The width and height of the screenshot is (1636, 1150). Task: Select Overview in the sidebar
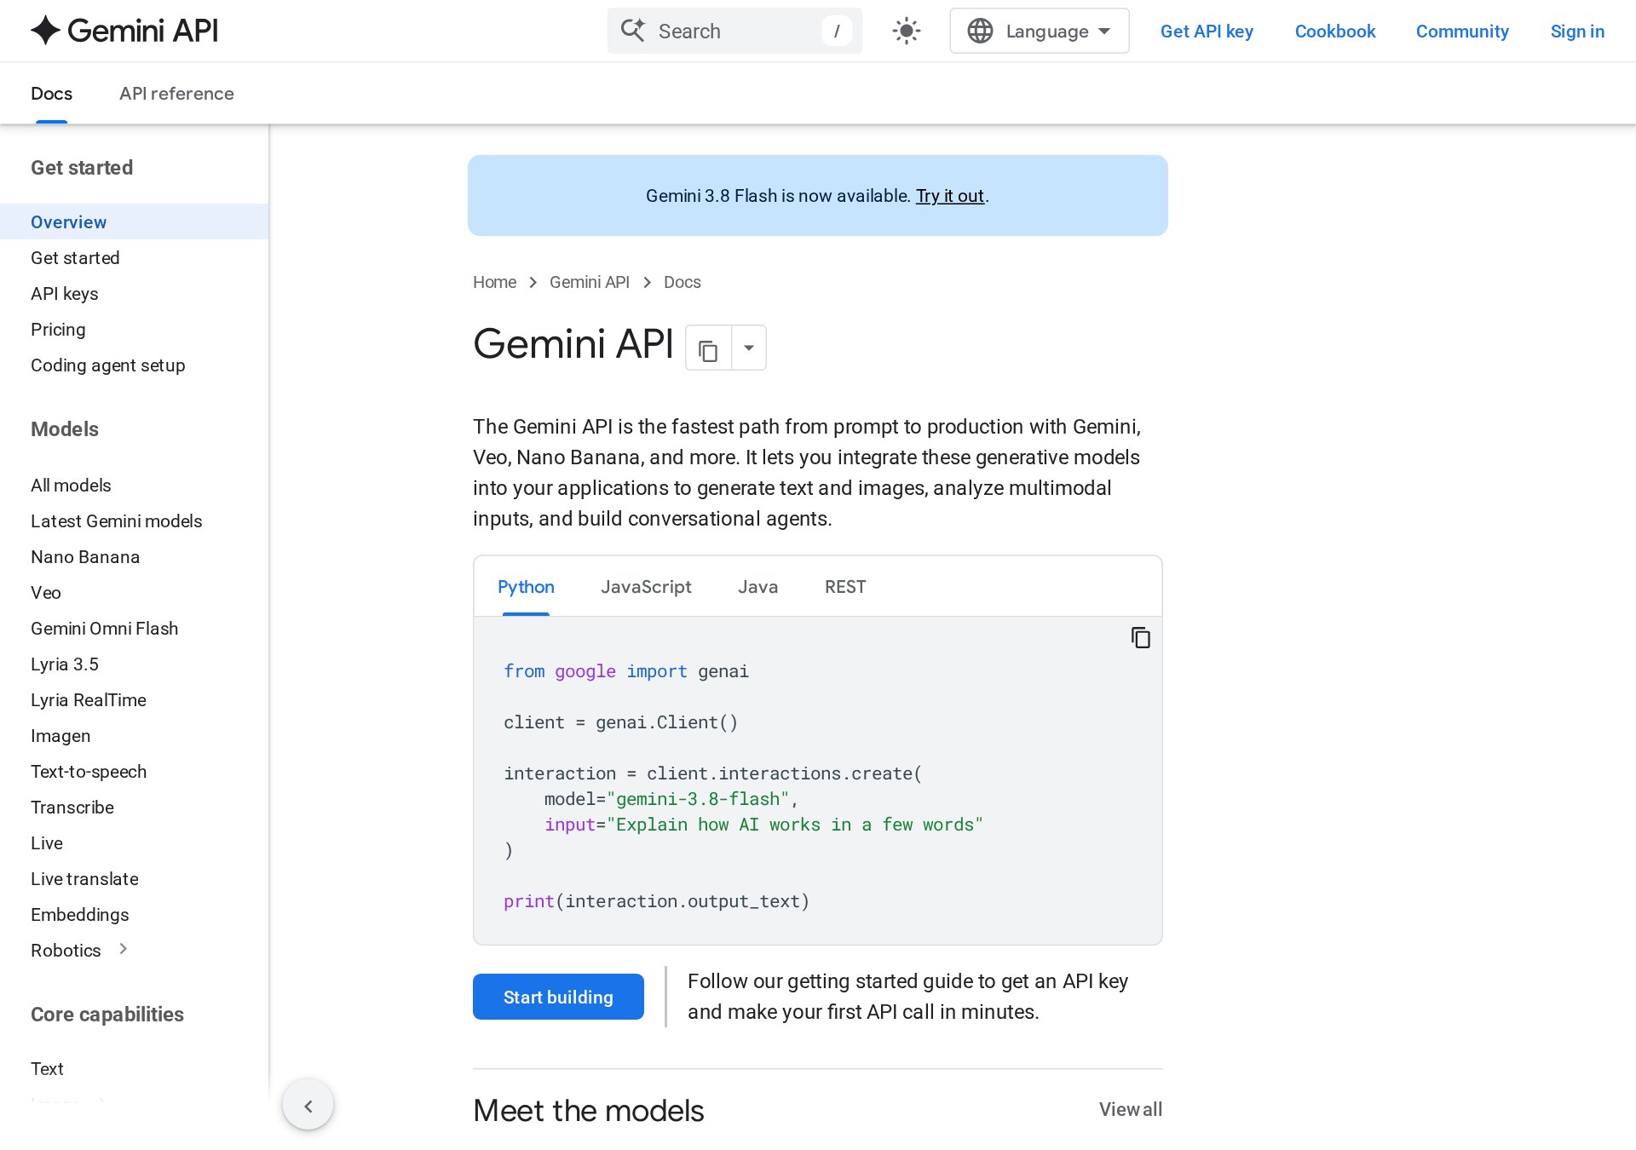click(x=135, y=221)
